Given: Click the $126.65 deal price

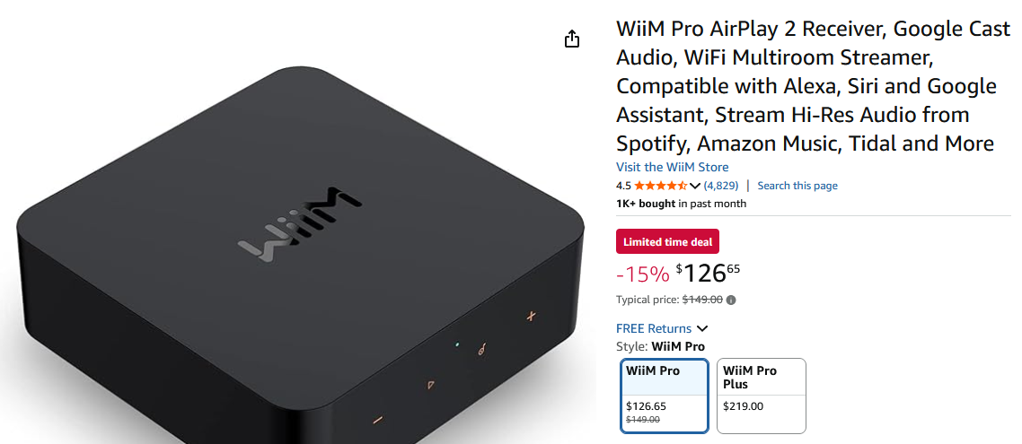Looking at the screenshot, I should tap(708, 274).
